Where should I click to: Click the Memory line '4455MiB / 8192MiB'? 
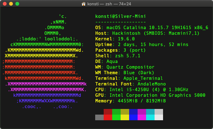[x=142, y=101]
